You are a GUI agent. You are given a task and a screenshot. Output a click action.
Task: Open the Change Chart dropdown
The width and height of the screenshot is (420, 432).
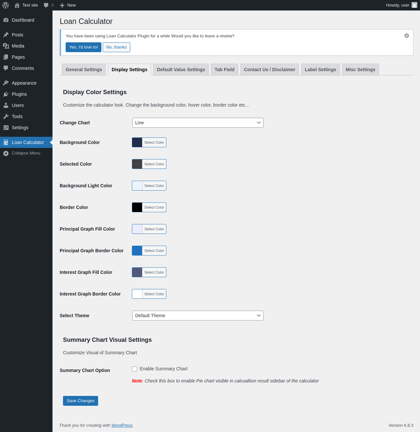[198, 123]
